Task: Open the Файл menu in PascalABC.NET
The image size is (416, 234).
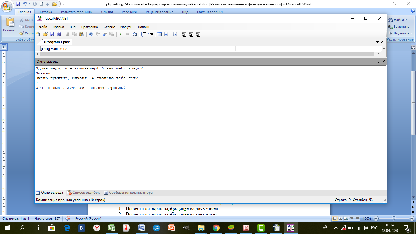Action: (43, 27)
